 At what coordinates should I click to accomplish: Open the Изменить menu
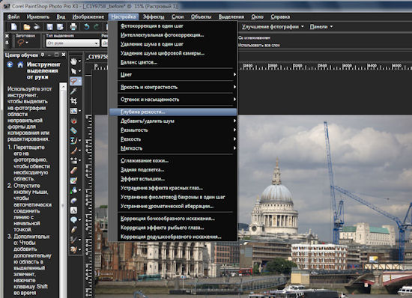coord(38,16)
